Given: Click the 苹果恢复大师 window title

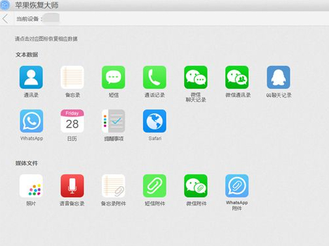Looking at the screenshot, I should click(37, 5).
